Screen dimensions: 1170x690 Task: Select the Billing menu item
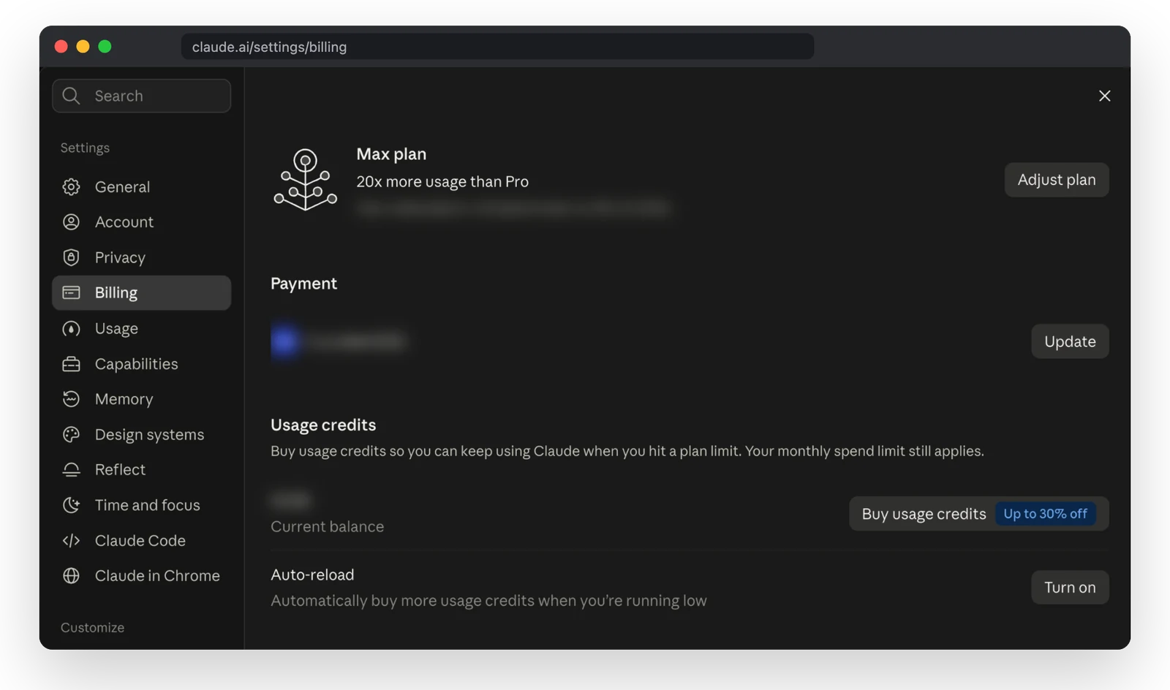coord(142,293)
